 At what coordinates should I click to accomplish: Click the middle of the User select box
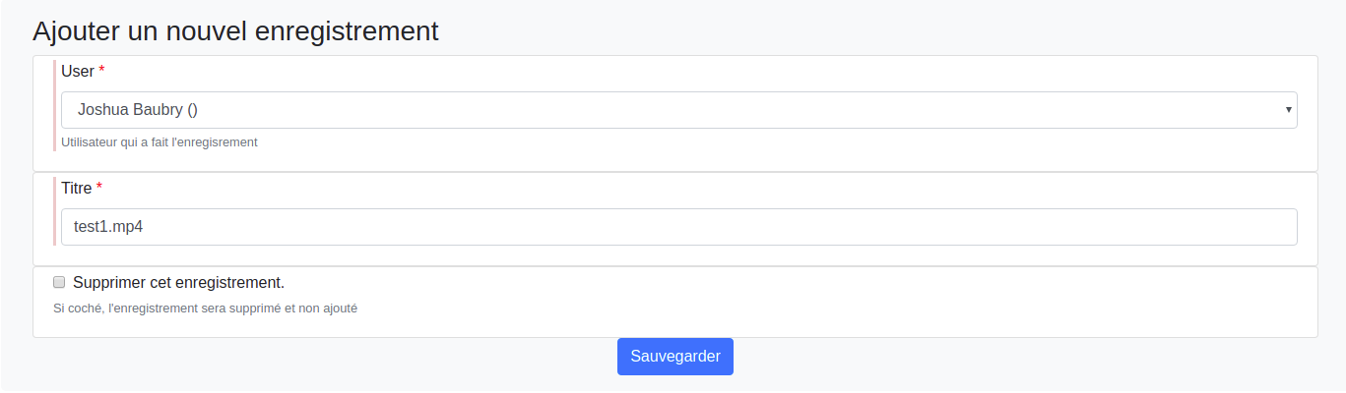[678, 110]
